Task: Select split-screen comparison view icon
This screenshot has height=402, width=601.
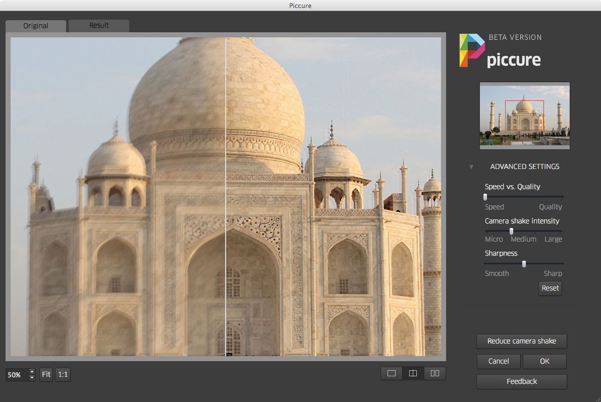Action: pyautogui.click(x=413, y=374)
